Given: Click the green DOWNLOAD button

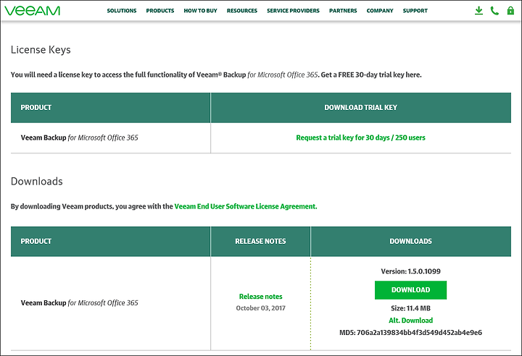Looking at the screenshot, I should [410, 290].
